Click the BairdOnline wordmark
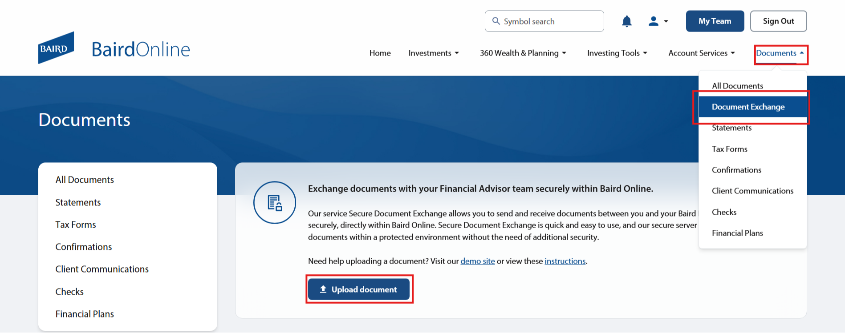Image resolution: width=845 pixels, height=333 pixels. (x=141, y=49)
